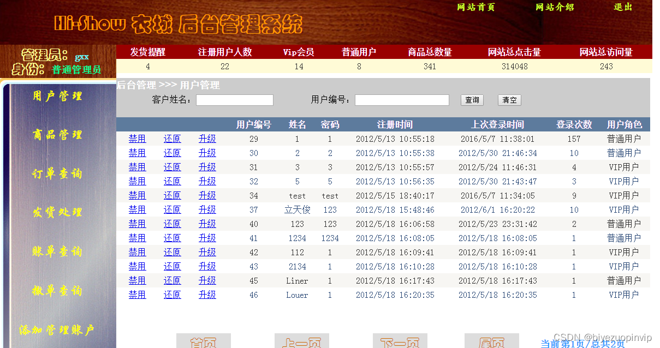
Task: Click last login 2012/6/1 16:20:22
Action: [x=498, y=209]
